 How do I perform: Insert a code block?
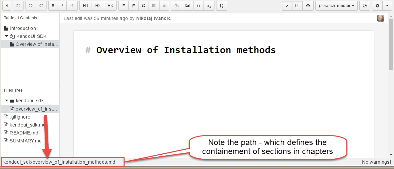point(198,6)
